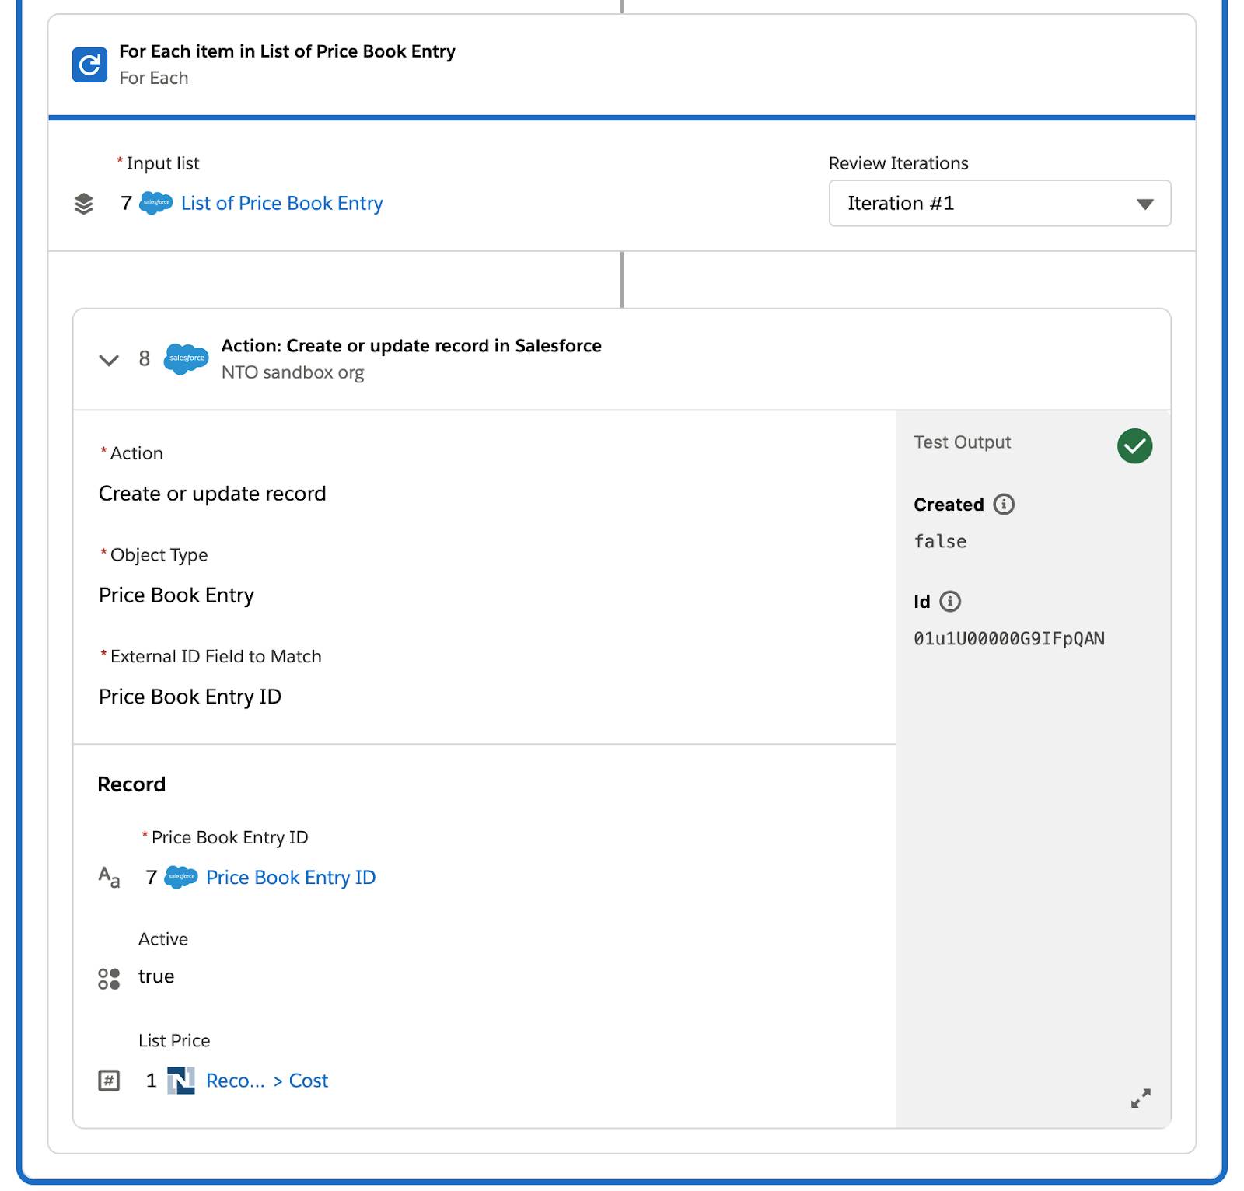Click the NetSuite icon in List Price

click(x=181, y=1081)
